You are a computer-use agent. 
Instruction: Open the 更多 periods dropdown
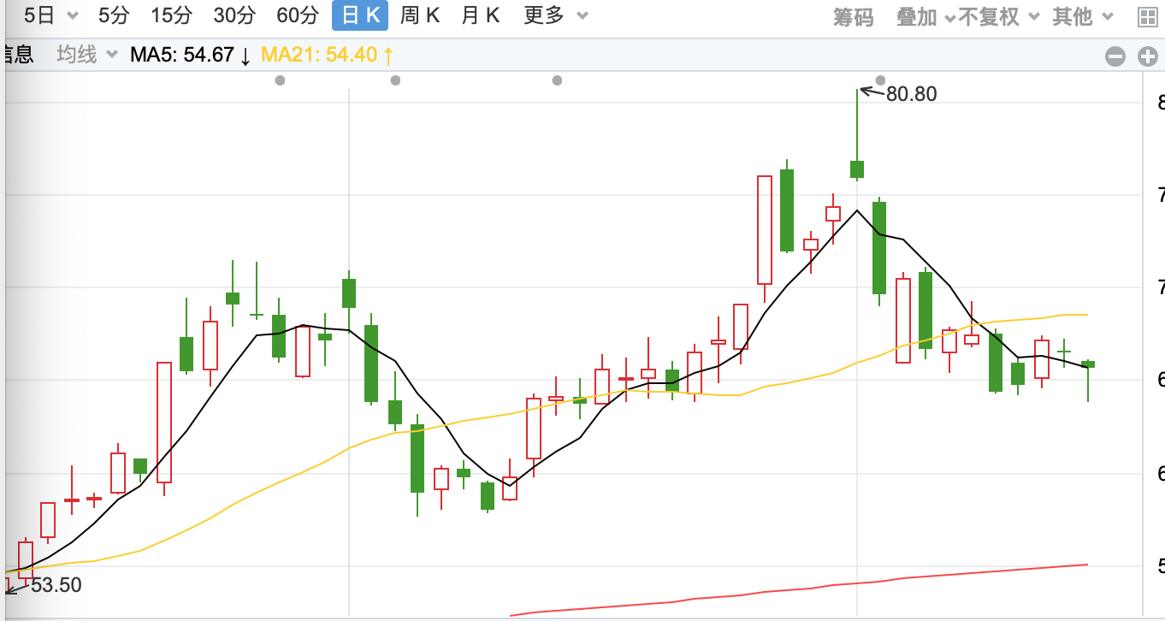pos(556,15)
